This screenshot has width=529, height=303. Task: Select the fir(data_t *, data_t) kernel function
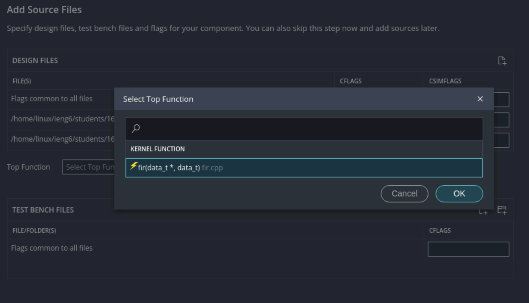[x=304, y=168]
